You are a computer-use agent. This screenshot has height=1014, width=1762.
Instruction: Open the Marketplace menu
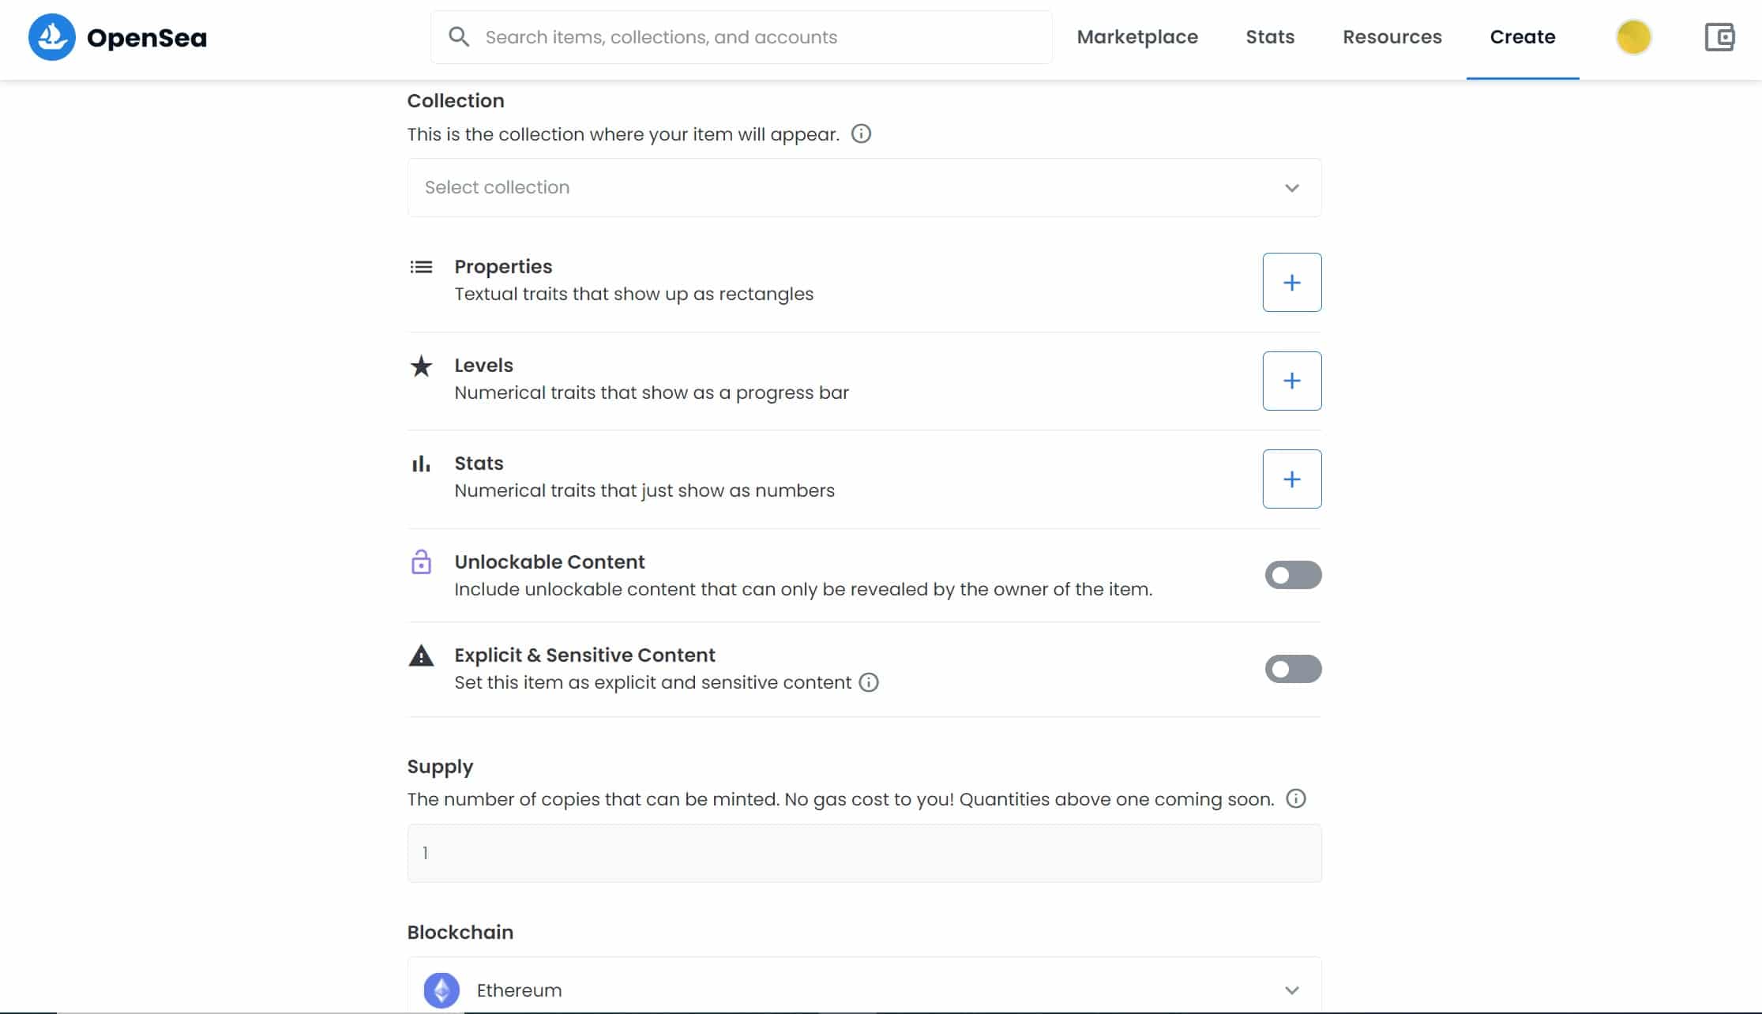coord(1137,37)
